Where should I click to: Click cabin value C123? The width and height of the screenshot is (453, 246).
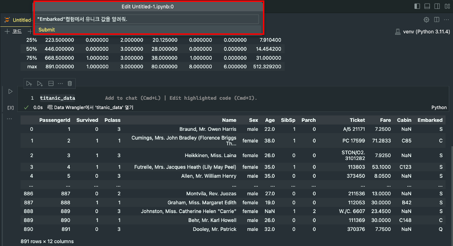pyautogui.click(x=405, y=167)
